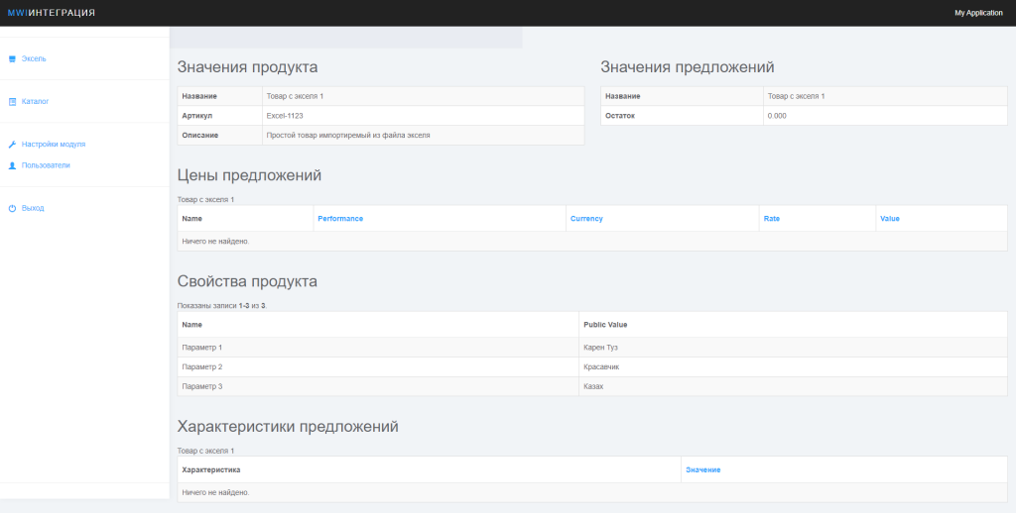Viewport: 1016px width, 513px height.
Task: Click the MWI Интеграция brand logo
Action: point(52,13)
